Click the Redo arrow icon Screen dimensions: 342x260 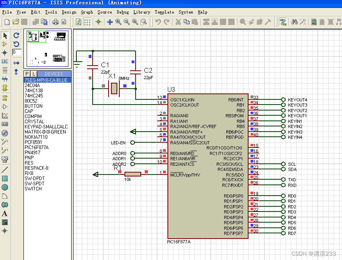tap(167, 22)
